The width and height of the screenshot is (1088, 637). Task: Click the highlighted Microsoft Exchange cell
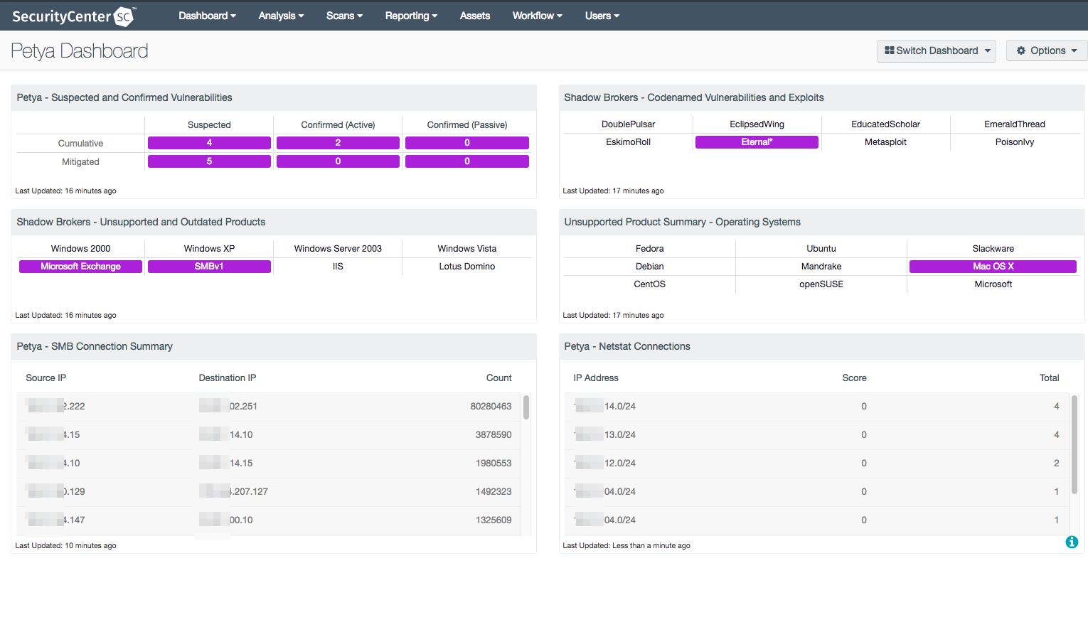click(x=80, y=267)
